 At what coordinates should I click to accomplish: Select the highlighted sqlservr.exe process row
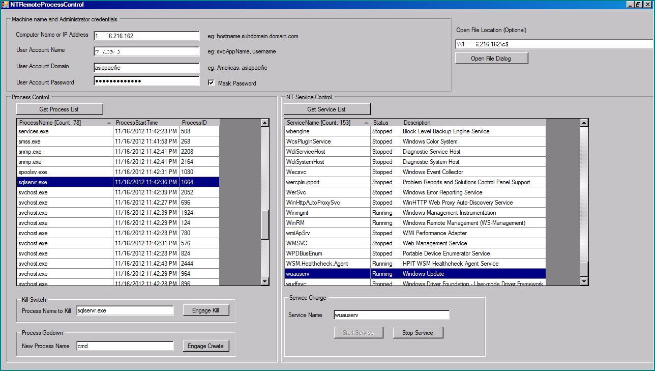point(118,182)
